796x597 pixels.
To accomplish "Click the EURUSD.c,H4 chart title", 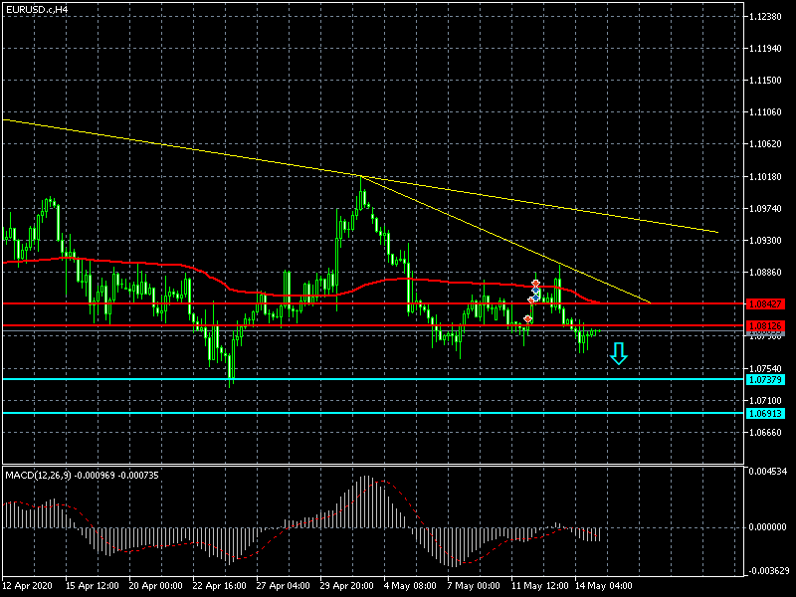I will pyautogui.click(x=38, y=9).
